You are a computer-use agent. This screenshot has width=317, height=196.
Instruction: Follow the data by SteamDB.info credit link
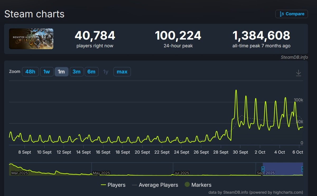tap(256, 192)
